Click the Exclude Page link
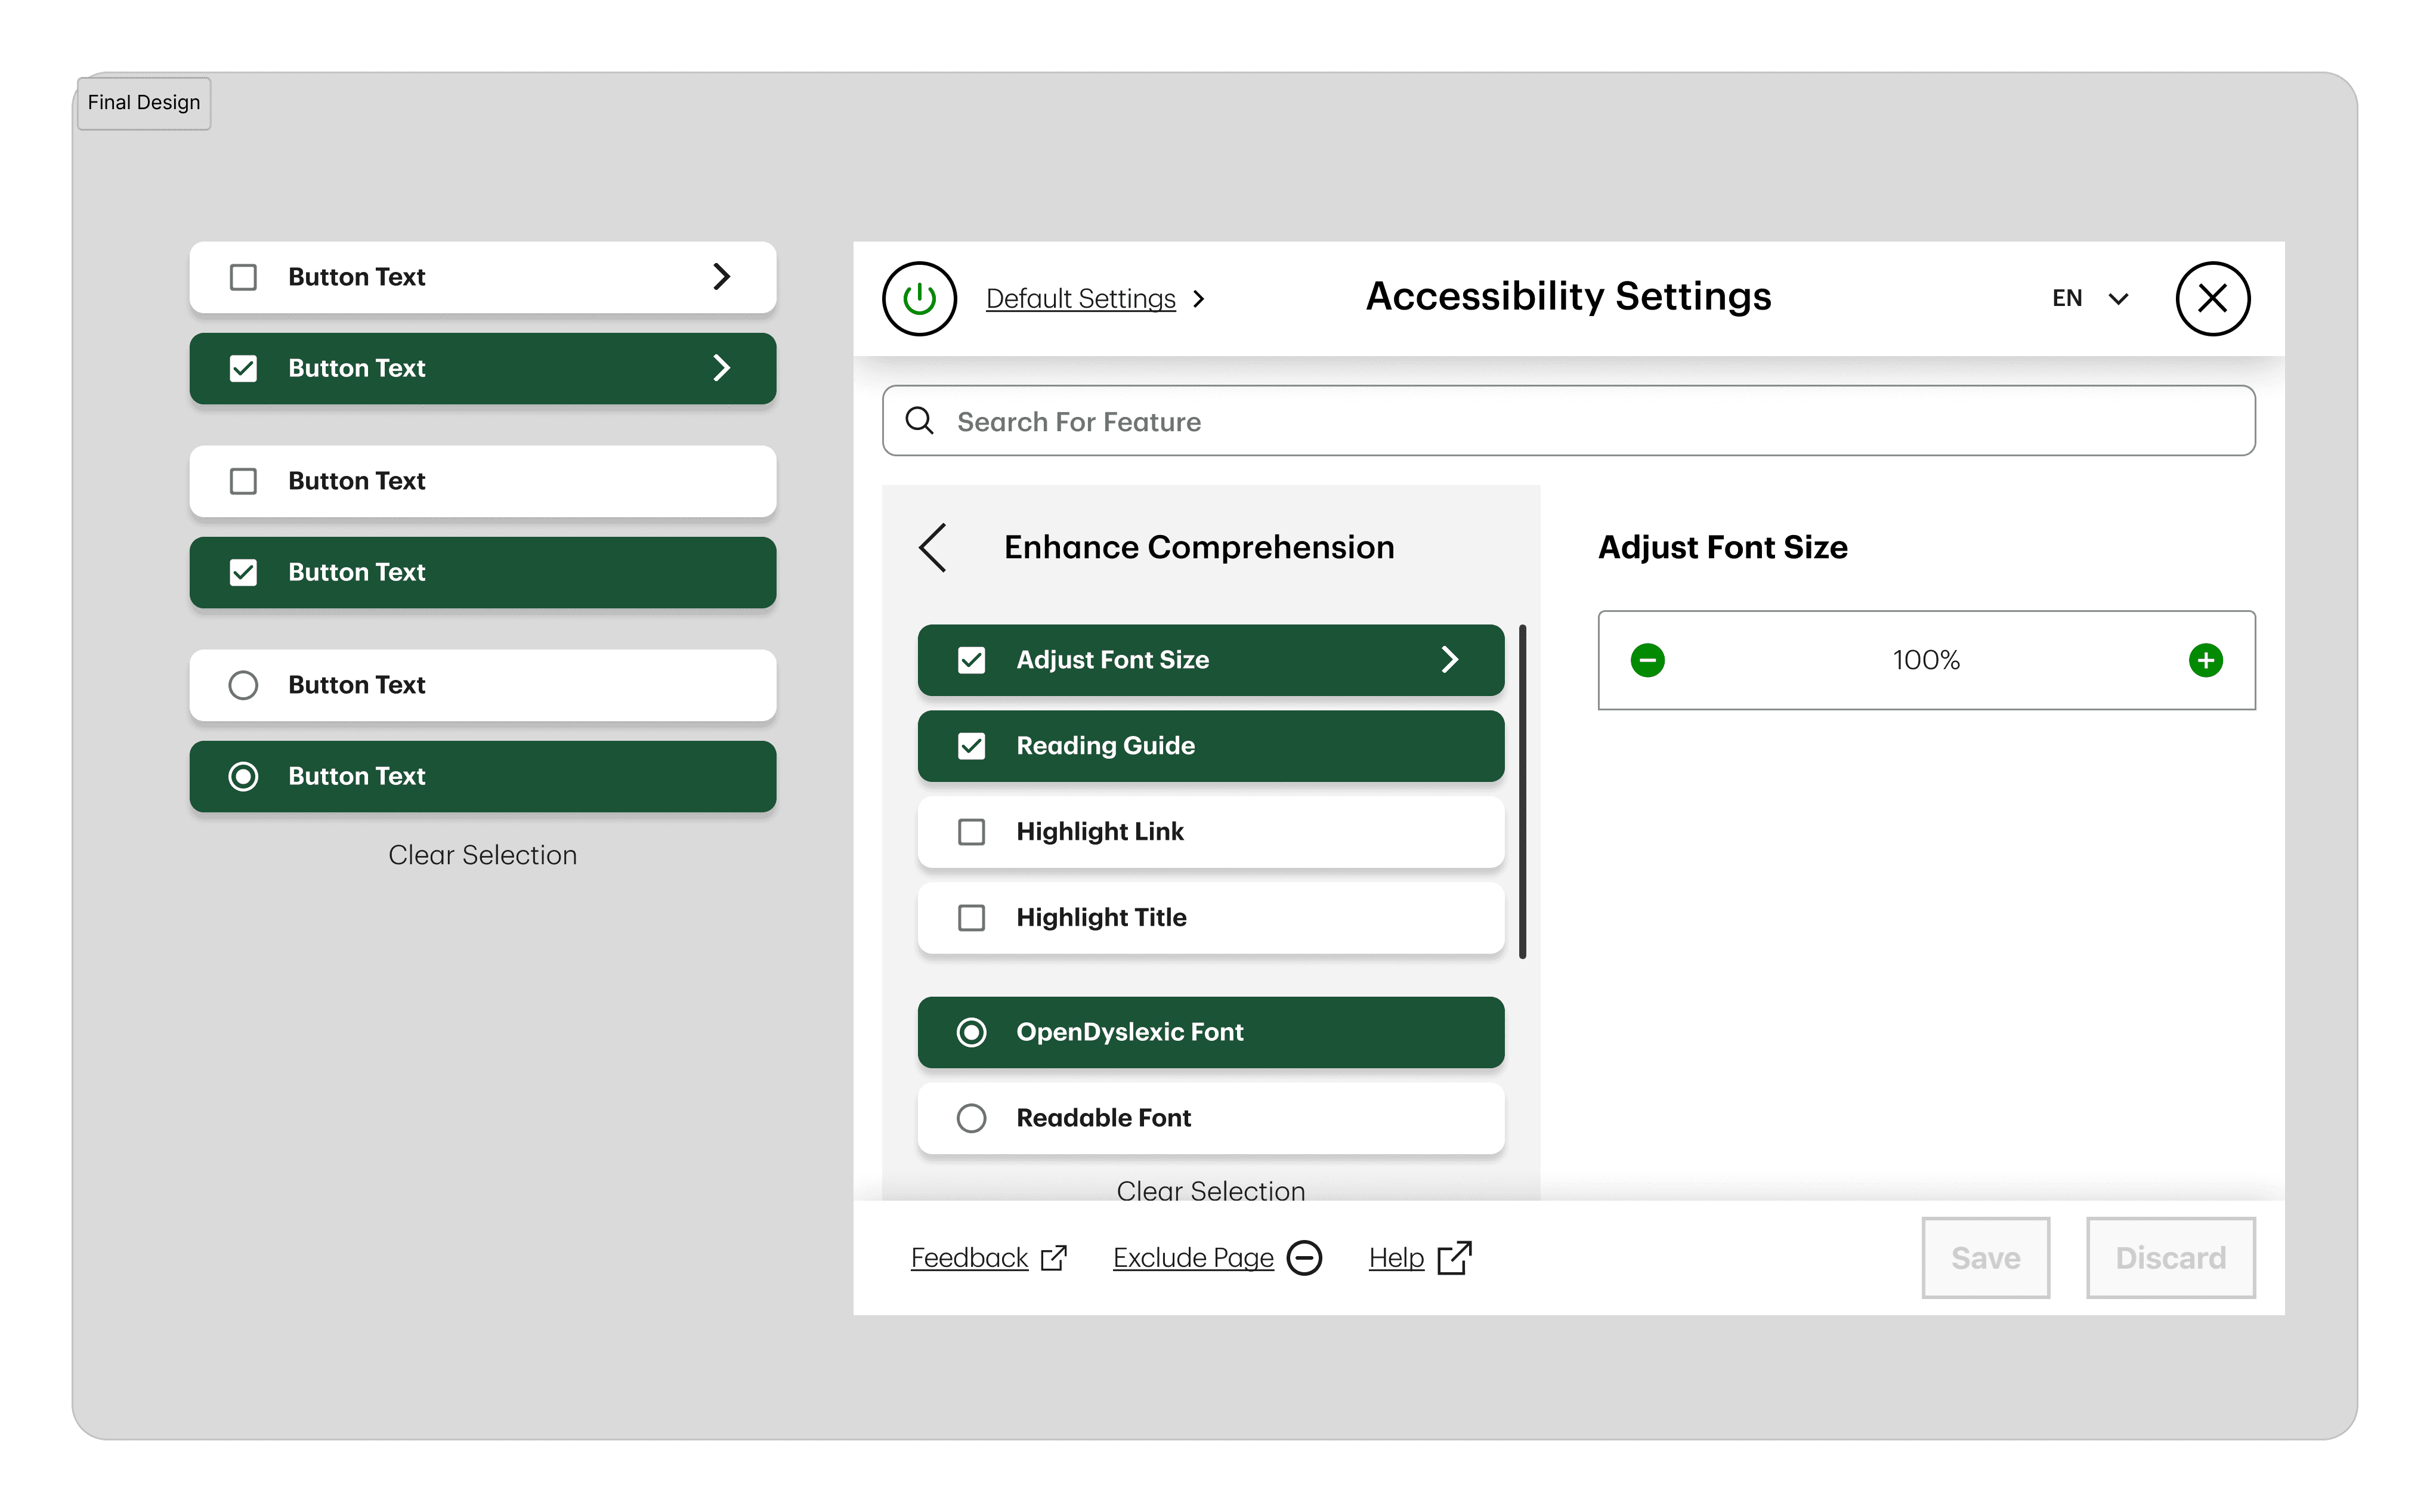The width and height of the screenshot is (2430, 1512). tap(1193, 1257)
